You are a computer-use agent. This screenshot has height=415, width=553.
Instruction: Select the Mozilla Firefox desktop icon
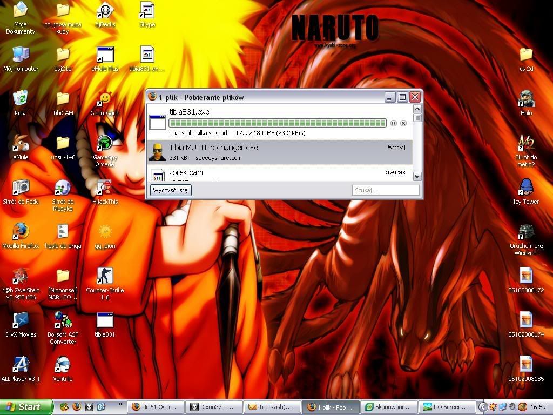[21, 237]
